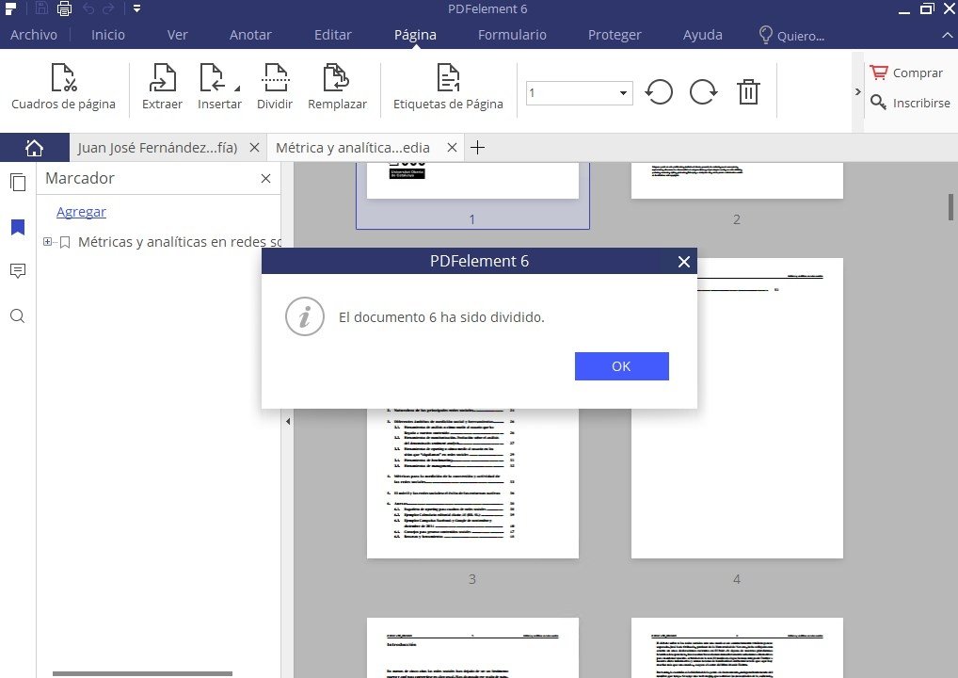Screen dimensions: 958x678
Task: Select the Dividir document tool
Action: (275, 88)
